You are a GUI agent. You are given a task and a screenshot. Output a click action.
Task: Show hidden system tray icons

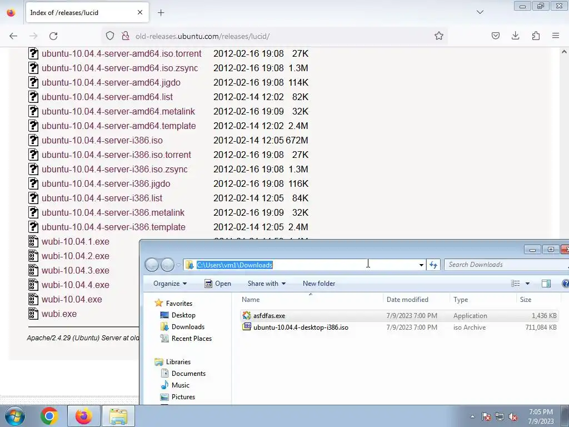tap(472, 416)
